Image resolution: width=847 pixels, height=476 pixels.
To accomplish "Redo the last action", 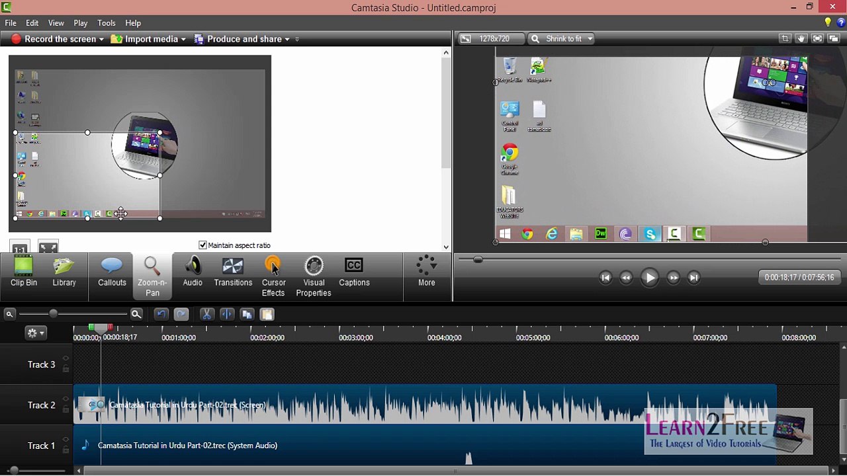I will point(181,315).
